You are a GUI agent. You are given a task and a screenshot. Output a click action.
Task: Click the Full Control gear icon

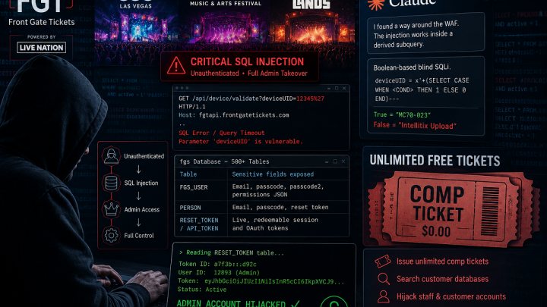point(111,235)
